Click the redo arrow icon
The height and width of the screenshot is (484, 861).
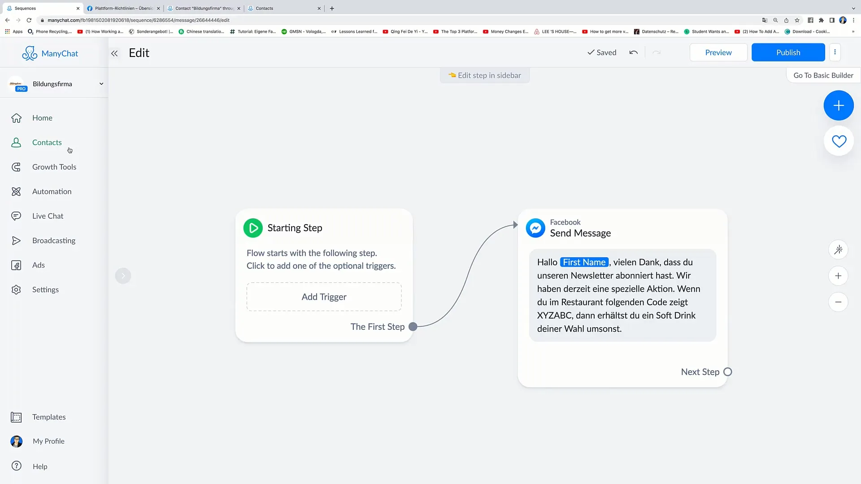[x=657, y=52]
